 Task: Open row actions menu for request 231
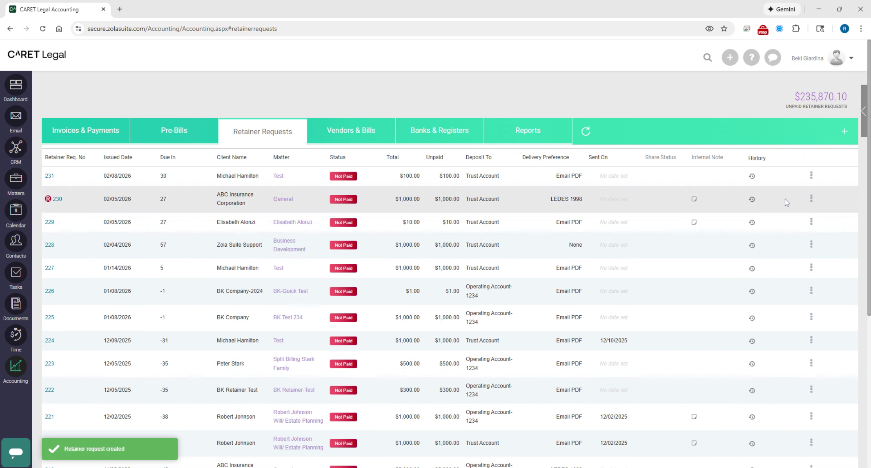click(x=811, y=176)
